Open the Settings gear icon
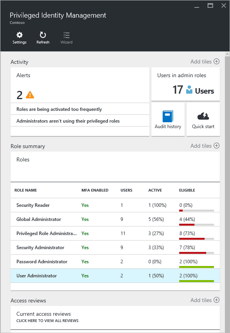The height and width of the screenshot is (333, 230). (20, 35)
